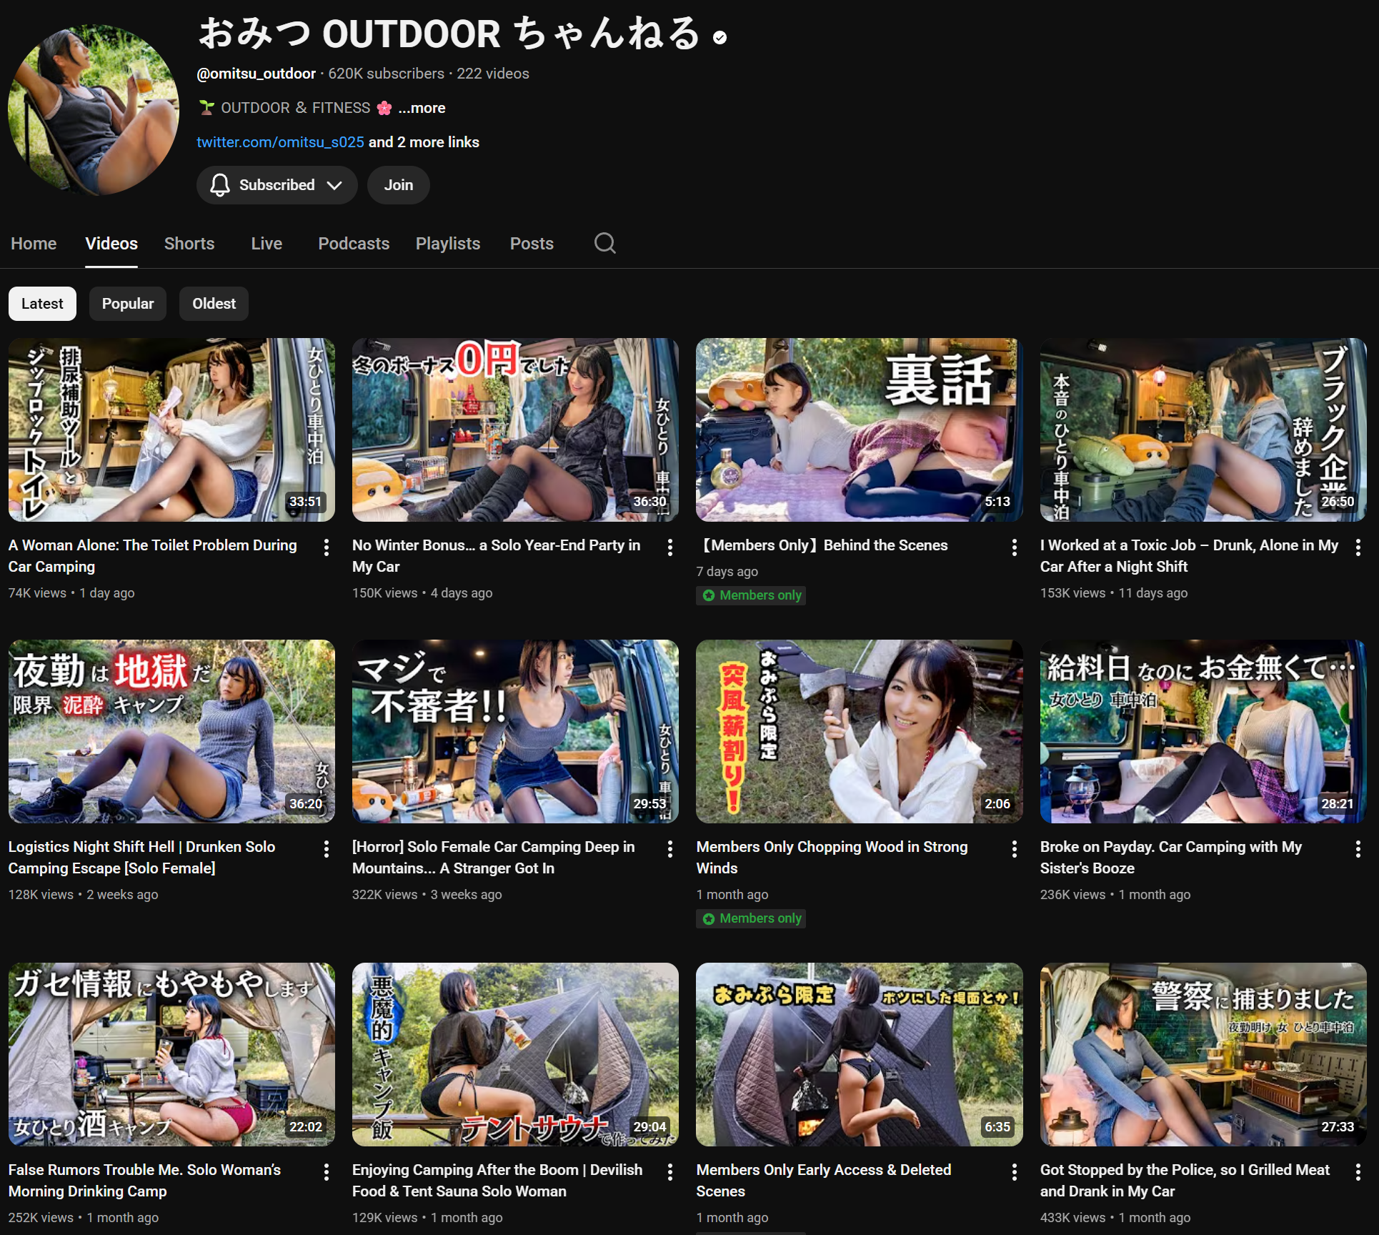The width and height of the screenshot is (1379, 1235).
Task: Select the Latest sort filter
Action: tap(42, 304)
